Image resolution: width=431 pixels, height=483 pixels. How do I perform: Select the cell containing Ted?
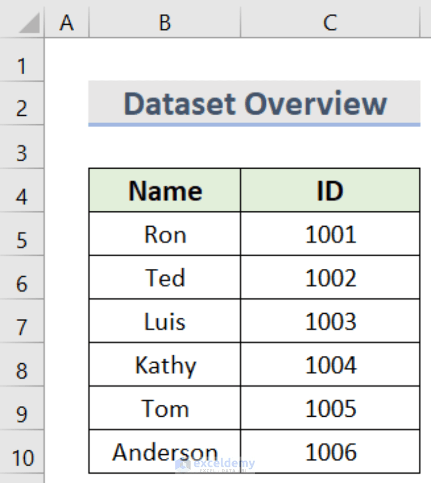tap(164, 278)
